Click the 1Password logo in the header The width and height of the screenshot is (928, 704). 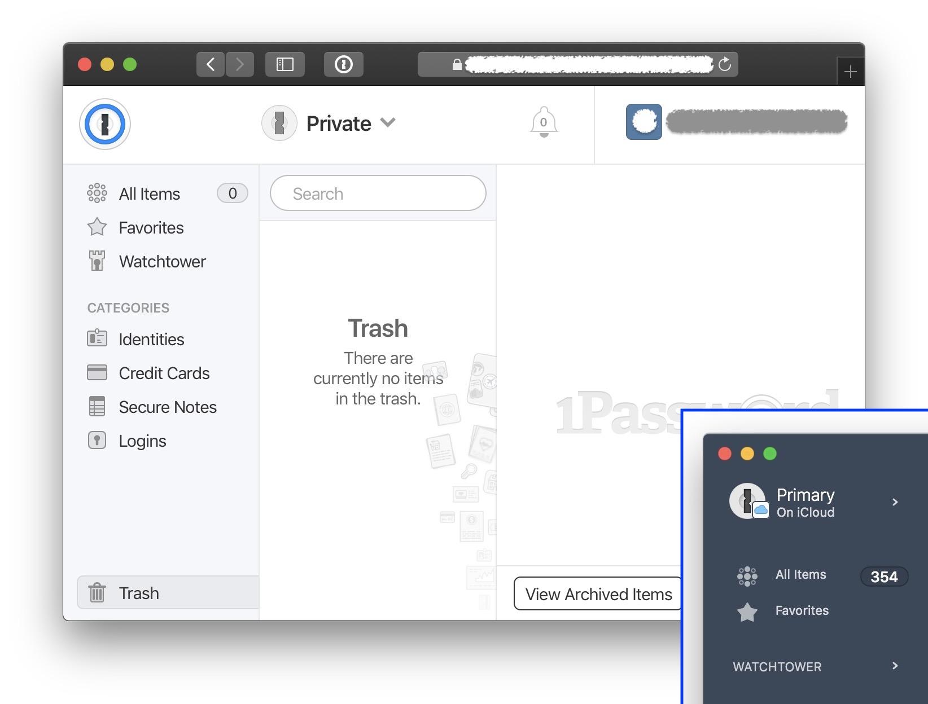click(105, 124)
